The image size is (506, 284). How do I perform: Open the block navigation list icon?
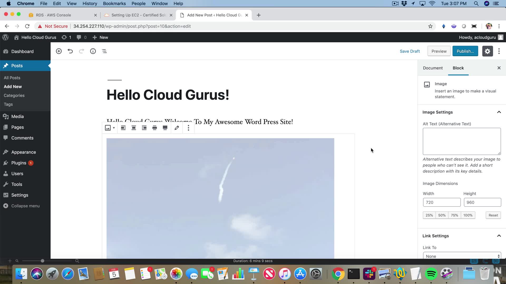coord(104,51)
